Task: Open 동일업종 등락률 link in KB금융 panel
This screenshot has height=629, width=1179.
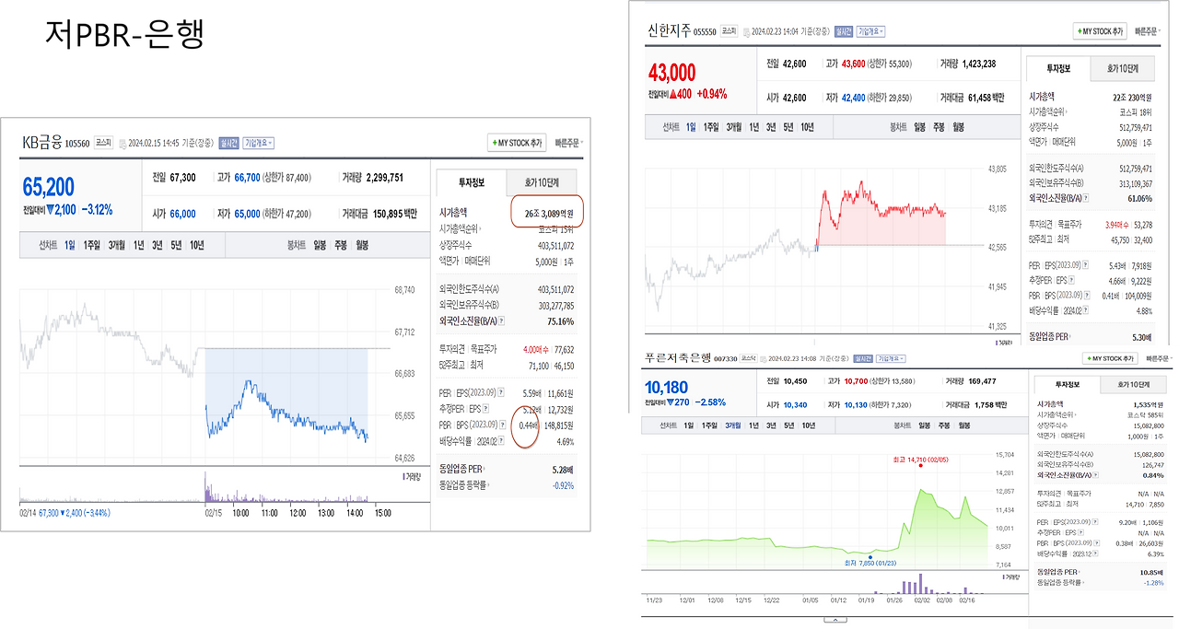Action: (x=464, y=484)
